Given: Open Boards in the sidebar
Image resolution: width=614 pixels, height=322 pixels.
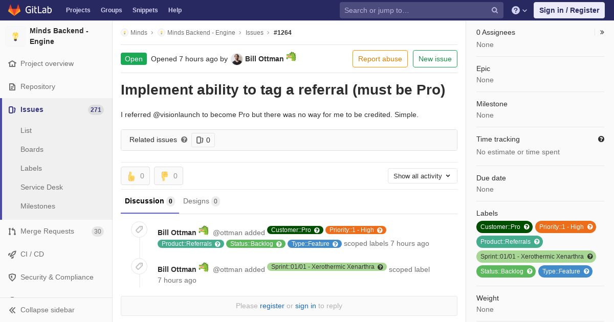Looking at the screenshot, I should 32,150.
